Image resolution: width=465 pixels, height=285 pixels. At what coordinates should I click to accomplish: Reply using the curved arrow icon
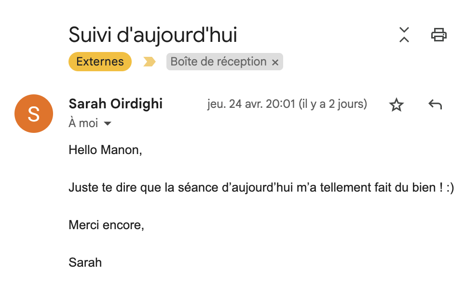pyautogui.click(x=435, y=104)
